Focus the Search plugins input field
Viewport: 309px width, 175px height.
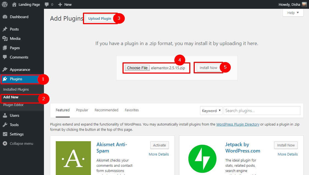tap(262, 110)
